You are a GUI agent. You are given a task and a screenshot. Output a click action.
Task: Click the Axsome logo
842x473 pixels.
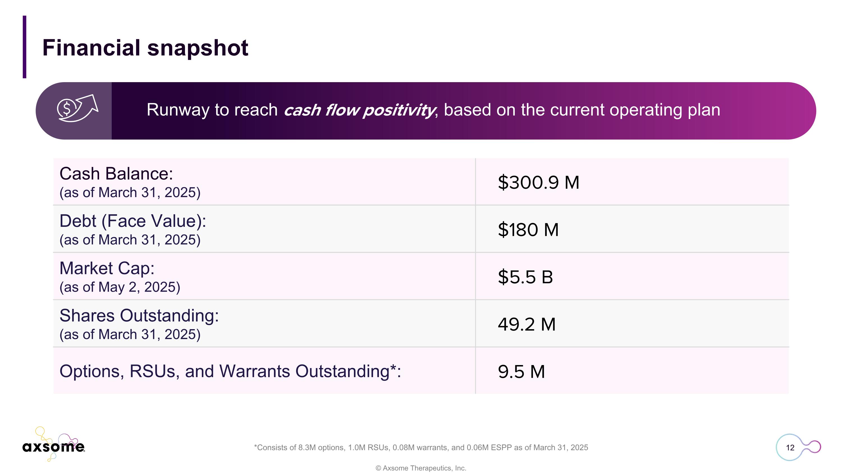[54, 446]
